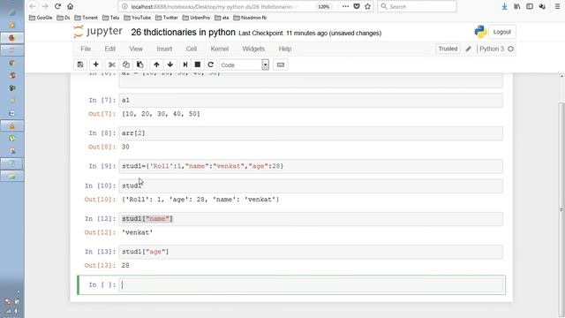This screenshot has height=318, width=565.
Task: Click the Python 3 kernel name
Action: click(492, 49)
